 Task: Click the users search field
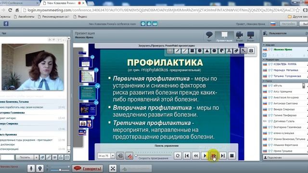tap(285, 39)
